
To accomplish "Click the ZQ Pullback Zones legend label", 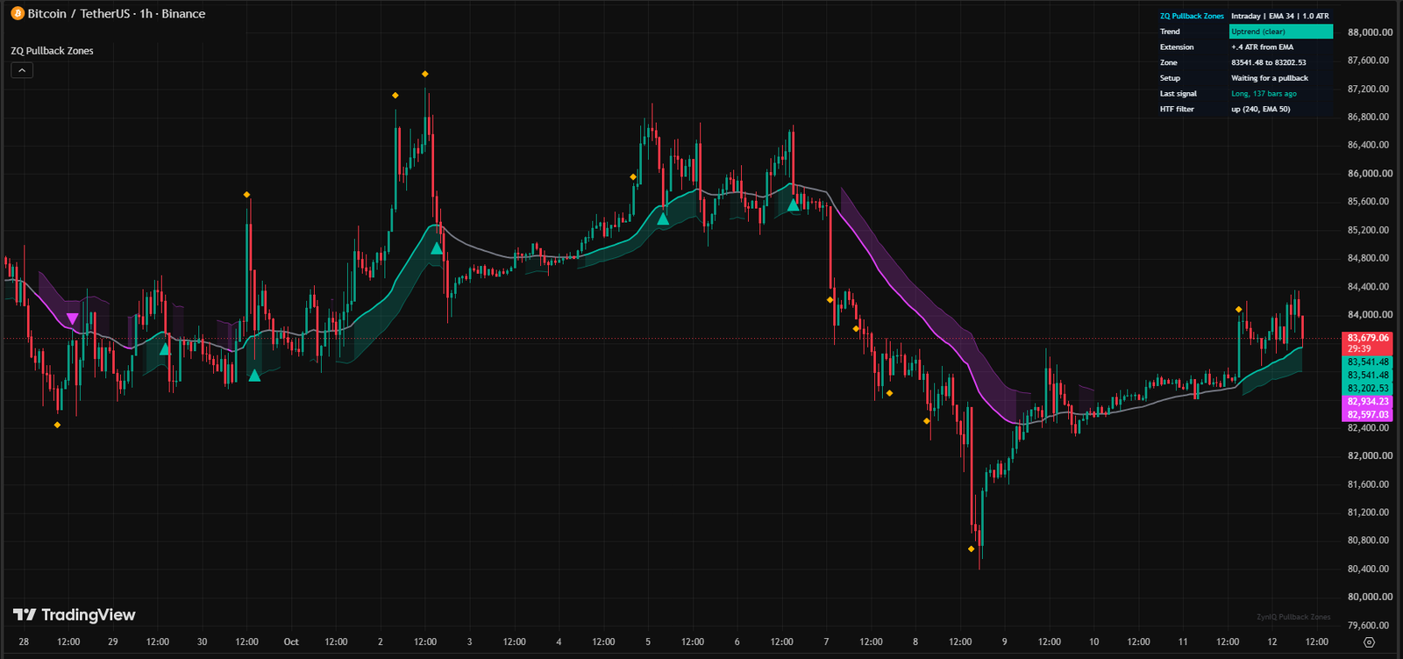I will (x=52, y=51).
